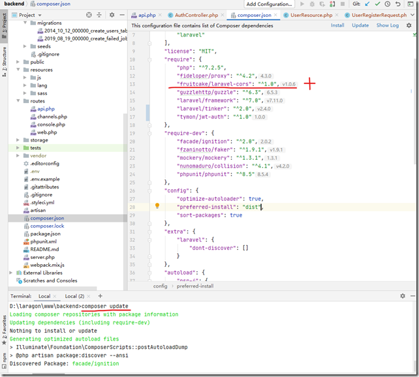Collapse the migrations folder
Viewport: 419px width, 377px height.
pyautogui.click(x=25, y=23)
